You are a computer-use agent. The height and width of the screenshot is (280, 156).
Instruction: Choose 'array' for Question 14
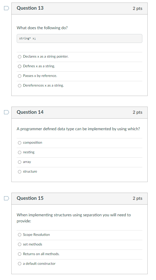19,162
